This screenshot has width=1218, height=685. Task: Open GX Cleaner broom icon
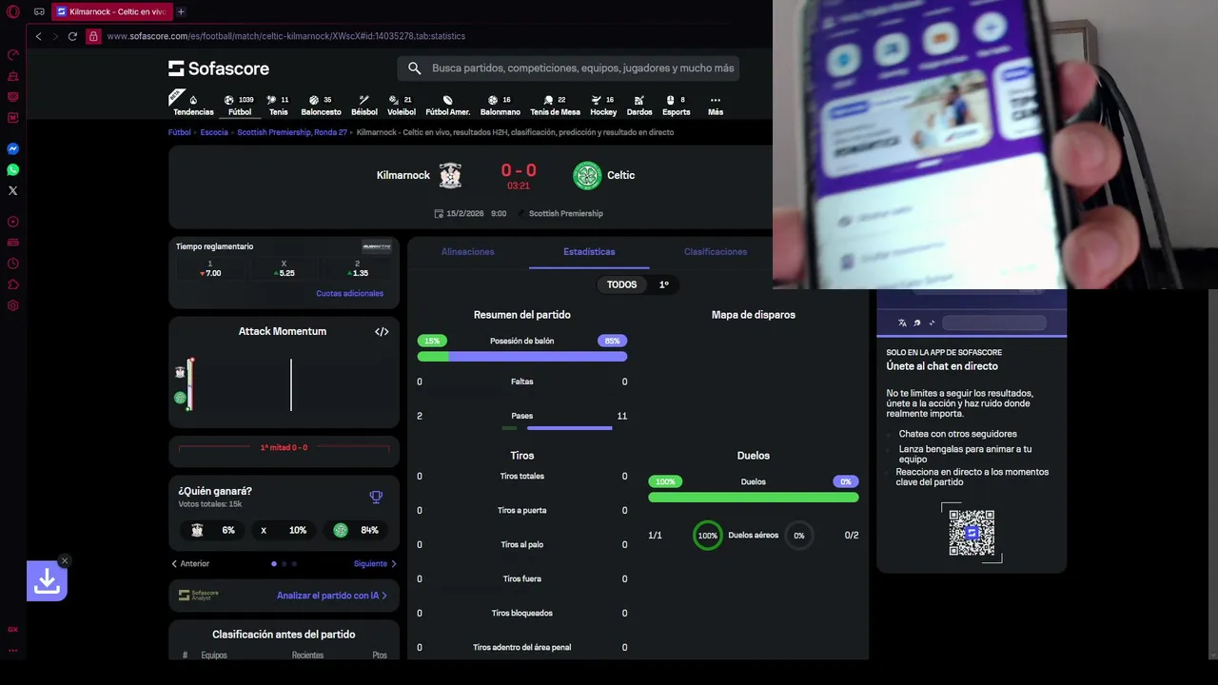[x=13, y=75]
